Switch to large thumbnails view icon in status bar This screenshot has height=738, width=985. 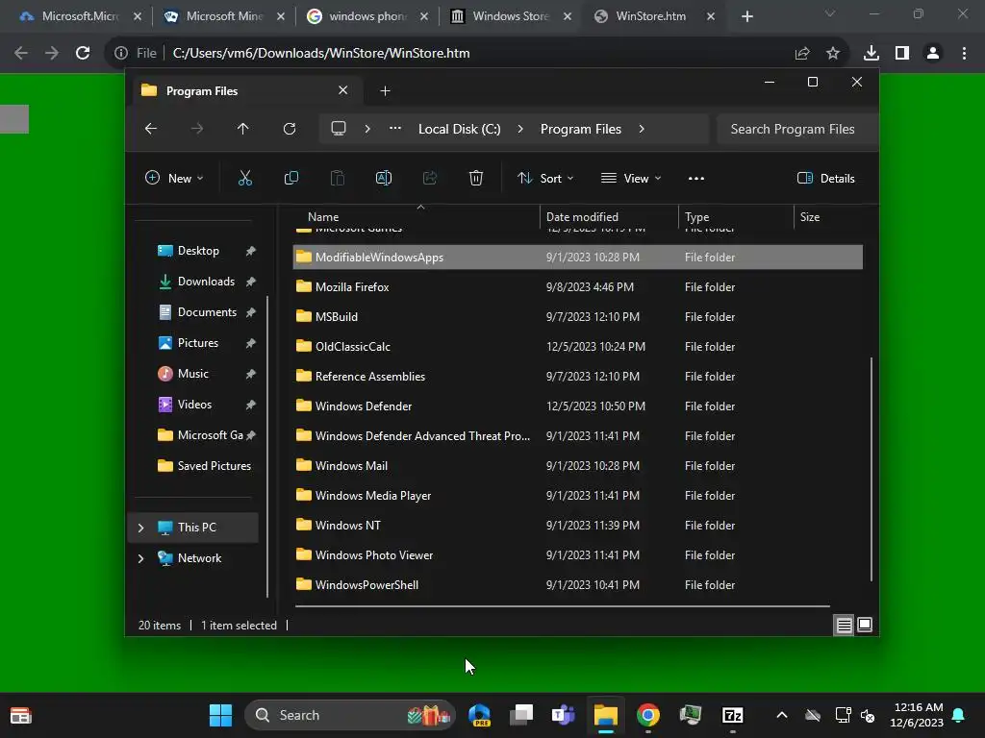click(x=865, y=625)
